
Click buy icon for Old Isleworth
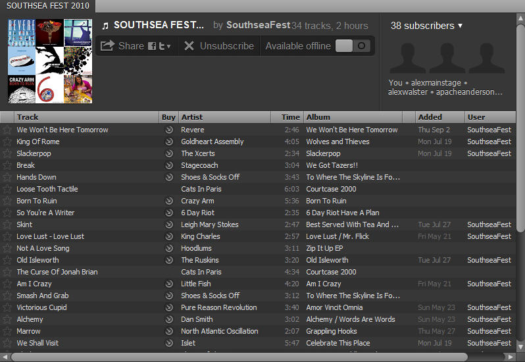pos(169,260)
